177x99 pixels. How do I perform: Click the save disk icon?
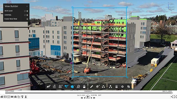pos(116,87)
